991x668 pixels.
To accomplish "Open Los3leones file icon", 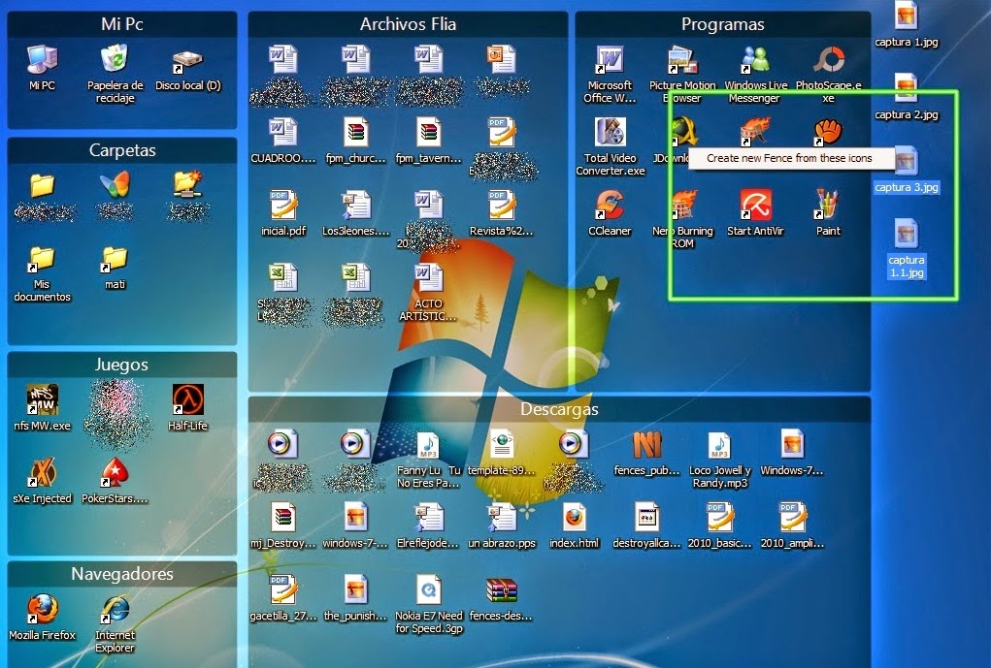I will click(356, 206).
